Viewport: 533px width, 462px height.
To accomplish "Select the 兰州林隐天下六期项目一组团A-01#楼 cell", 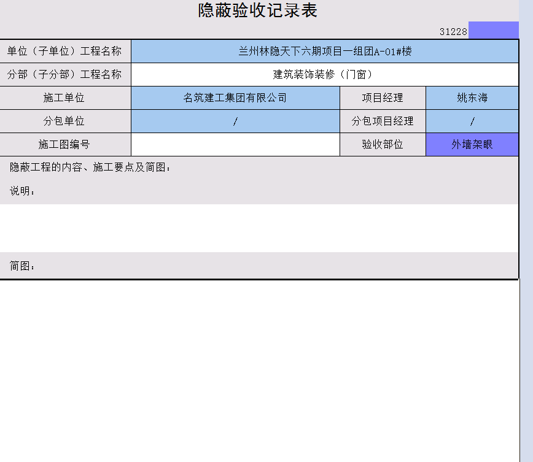I will (324, 52).
